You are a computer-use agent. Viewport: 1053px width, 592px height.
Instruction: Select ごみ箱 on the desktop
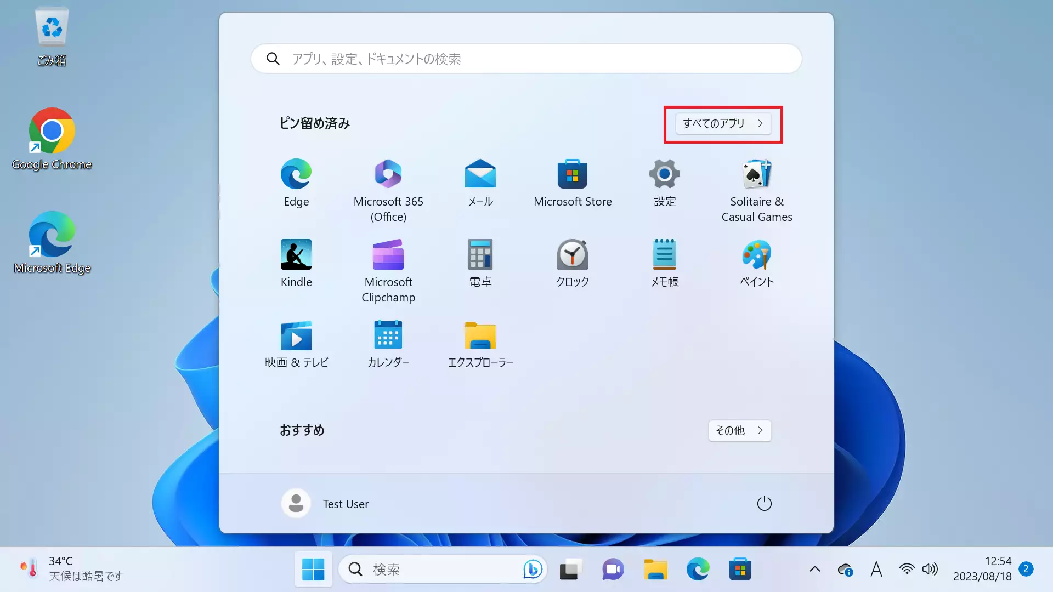[52, 37]
